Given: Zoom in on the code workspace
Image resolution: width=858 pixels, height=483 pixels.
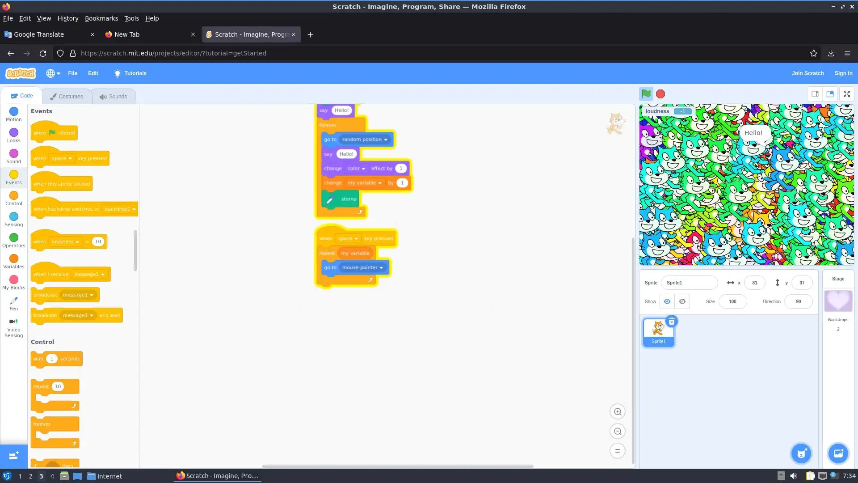Looking at the screenshot, I should [x=618, y=412].
